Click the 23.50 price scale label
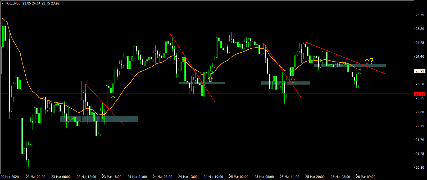 [x=420, y=84]
